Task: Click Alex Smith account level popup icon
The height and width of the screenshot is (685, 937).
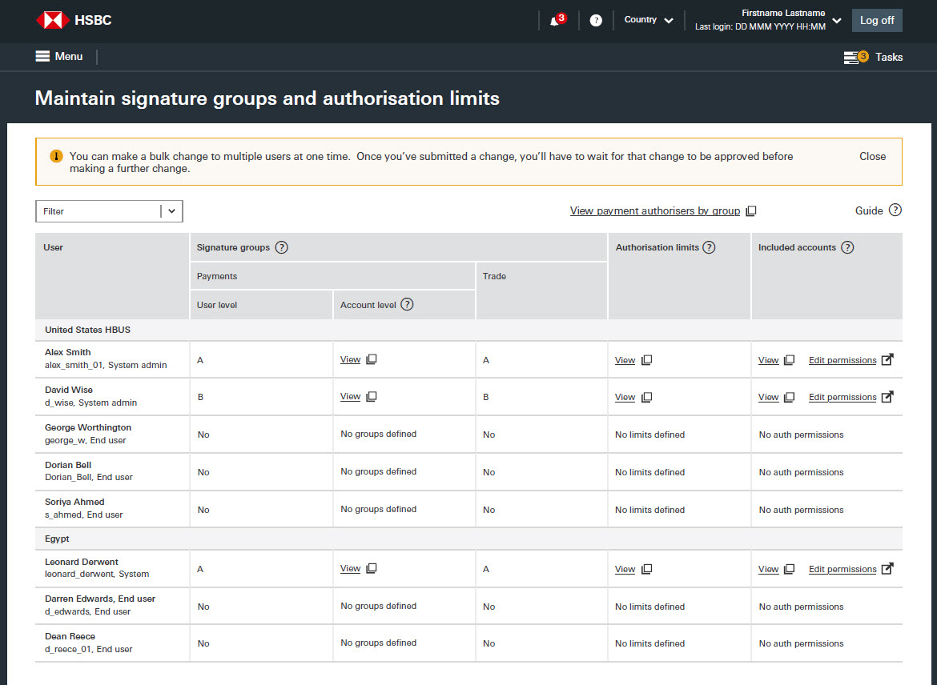Action: click(371, 359)
